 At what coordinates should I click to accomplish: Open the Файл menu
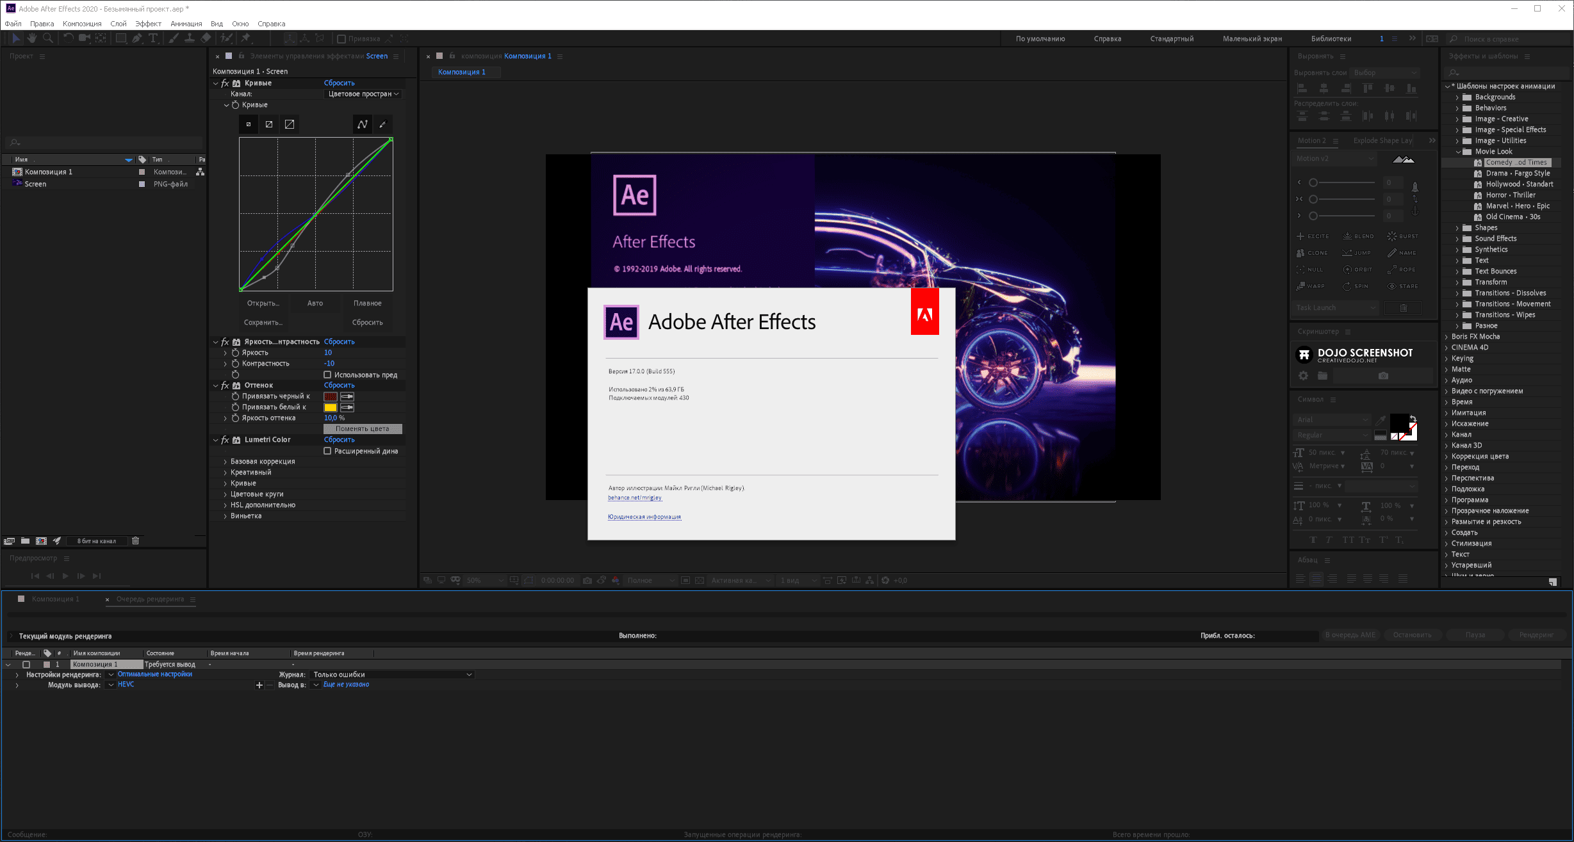(13, 24)
